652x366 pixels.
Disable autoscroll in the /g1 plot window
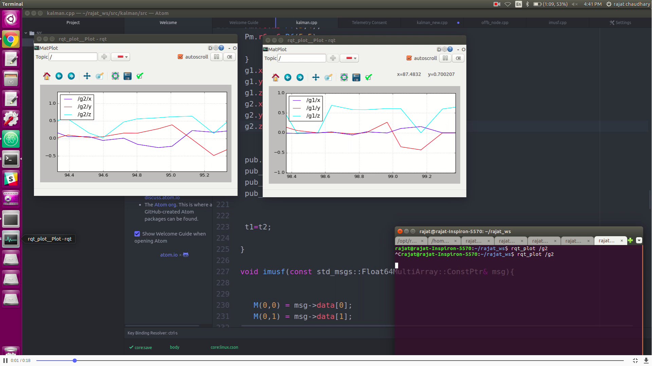coord(409,58)
